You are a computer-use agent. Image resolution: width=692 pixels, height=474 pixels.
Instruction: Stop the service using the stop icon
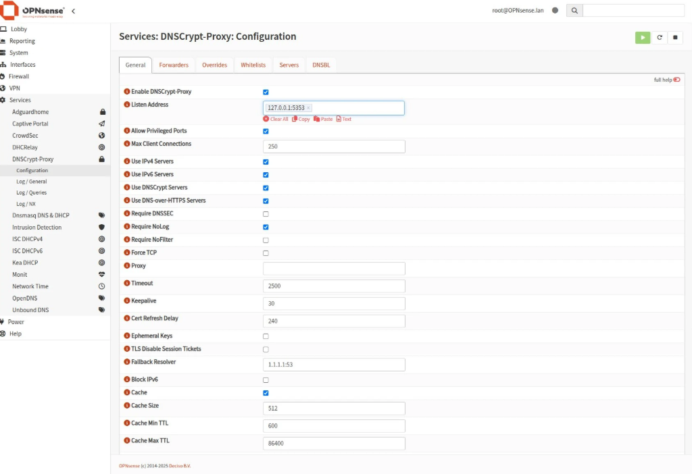(x=675, y=38)
